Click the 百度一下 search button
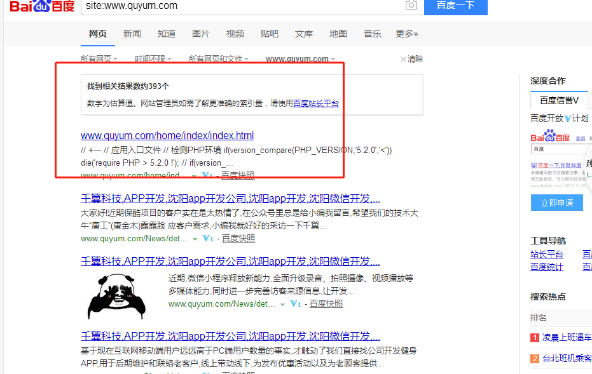592x374 pixels. click(456, 6)
